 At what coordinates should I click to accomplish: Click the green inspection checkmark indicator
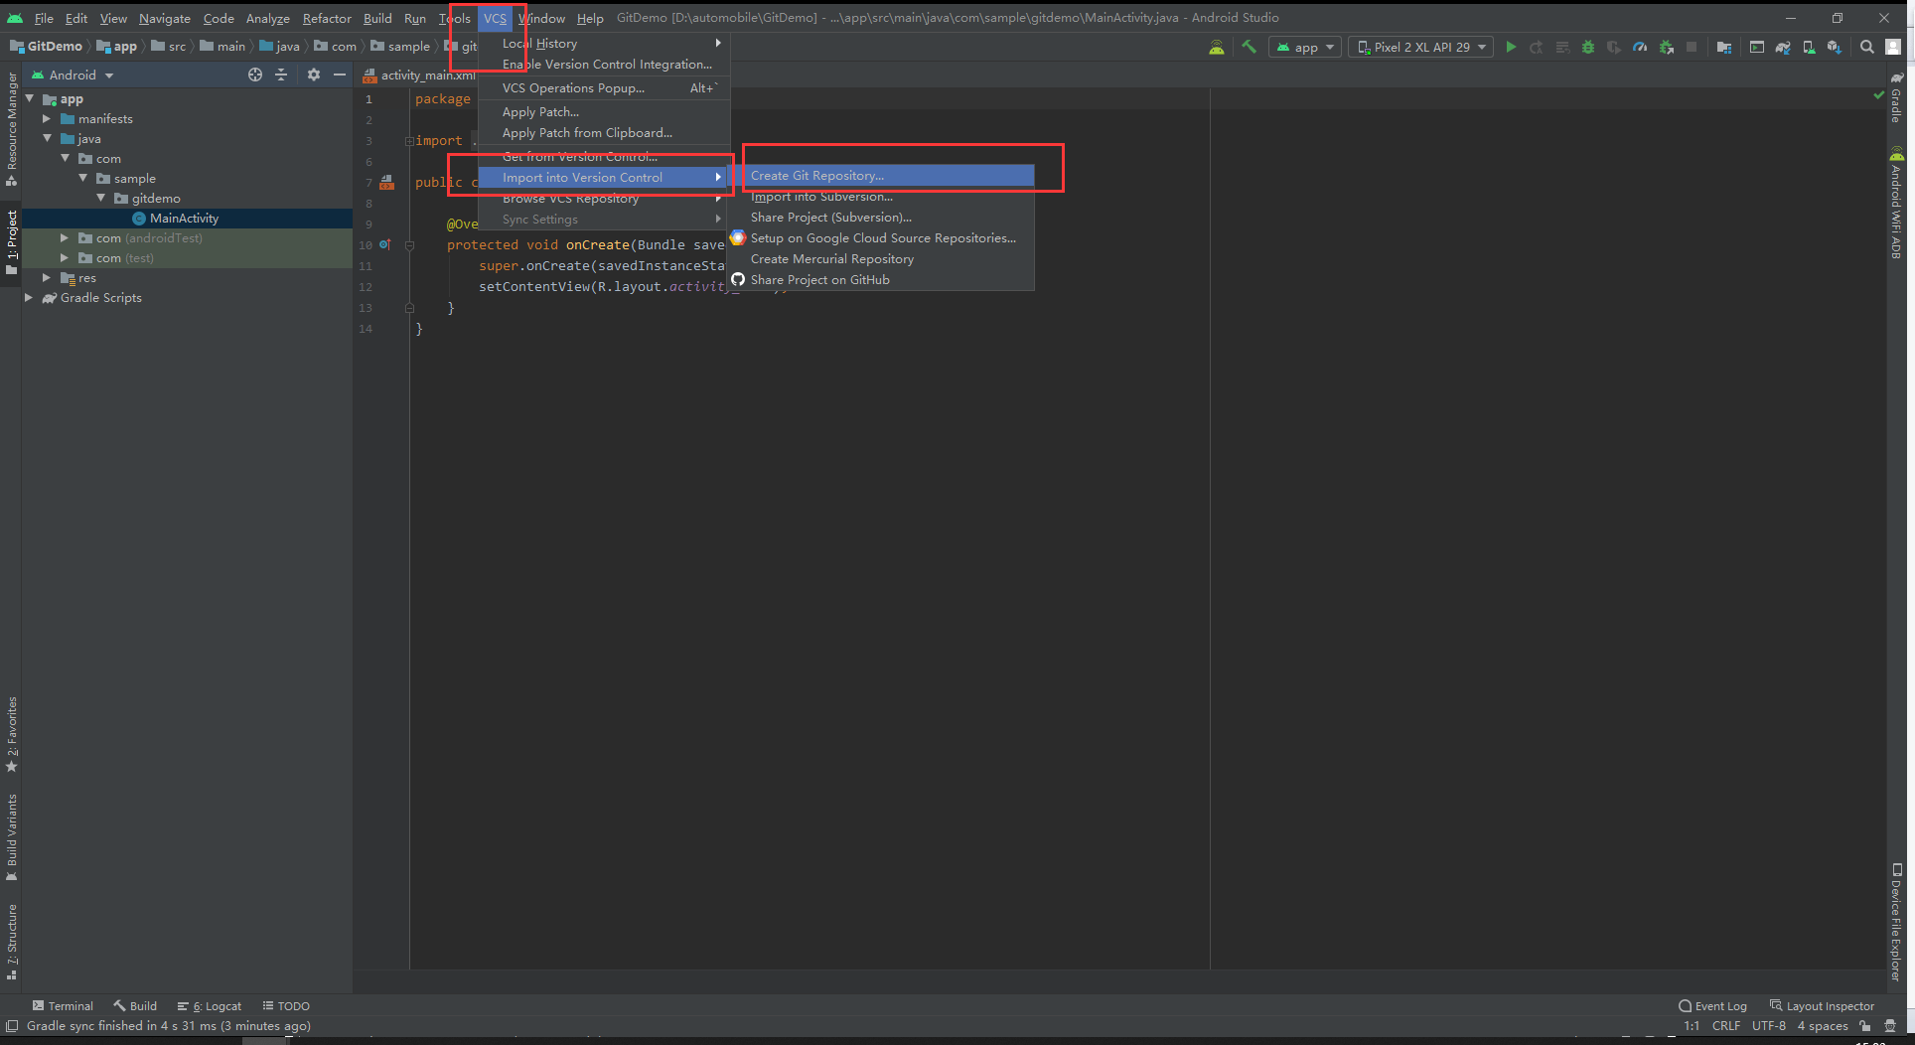coord(1878,95)
